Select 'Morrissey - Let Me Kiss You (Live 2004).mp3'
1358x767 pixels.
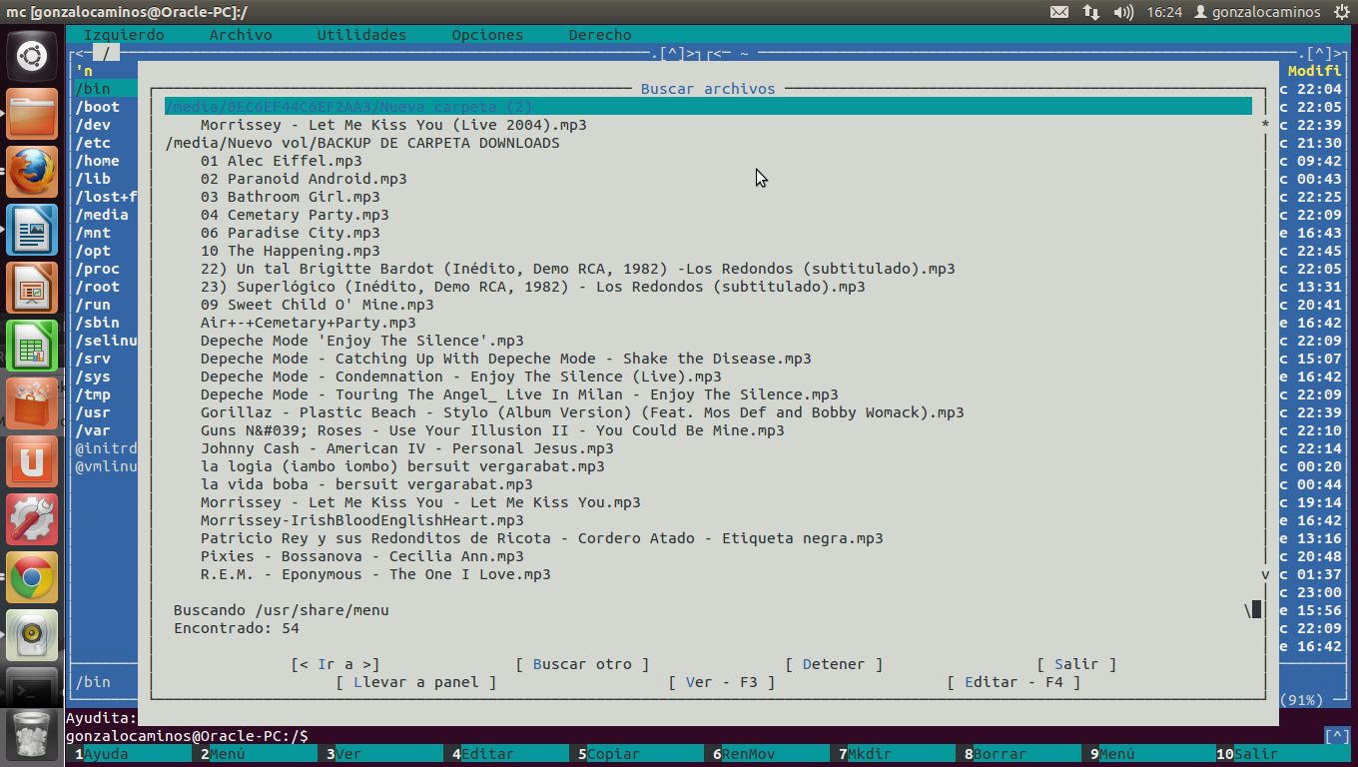tap(393, 125)
